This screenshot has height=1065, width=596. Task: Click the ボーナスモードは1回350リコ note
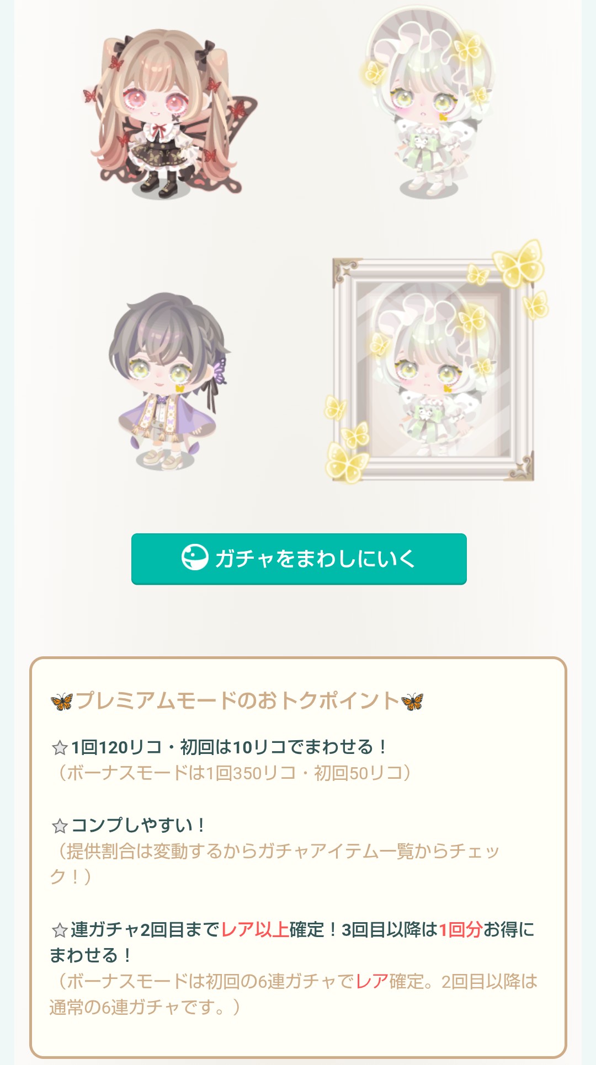(231, 773)
